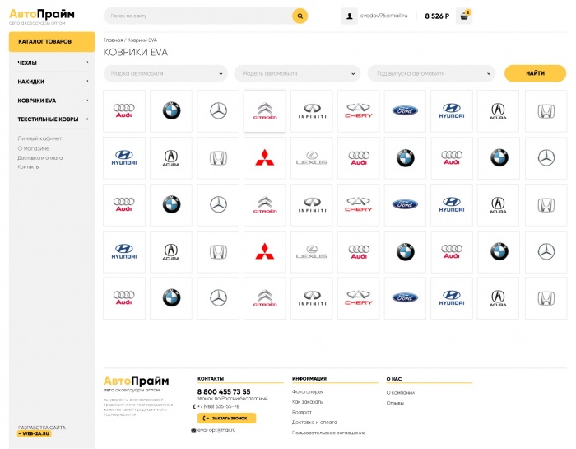Viewport: 576px width, 449px height.
Task: Select Текстильные ковры in the catalog menu
Action: (51, 119)
